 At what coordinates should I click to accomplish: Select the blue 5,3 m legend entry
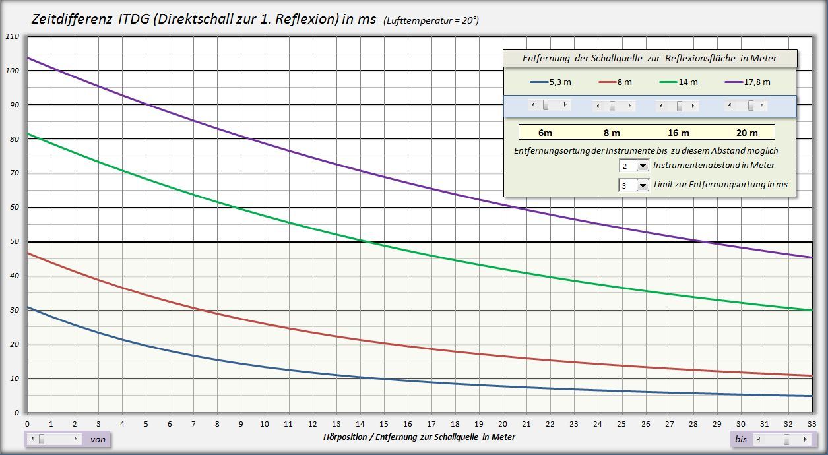pos(551,82)
